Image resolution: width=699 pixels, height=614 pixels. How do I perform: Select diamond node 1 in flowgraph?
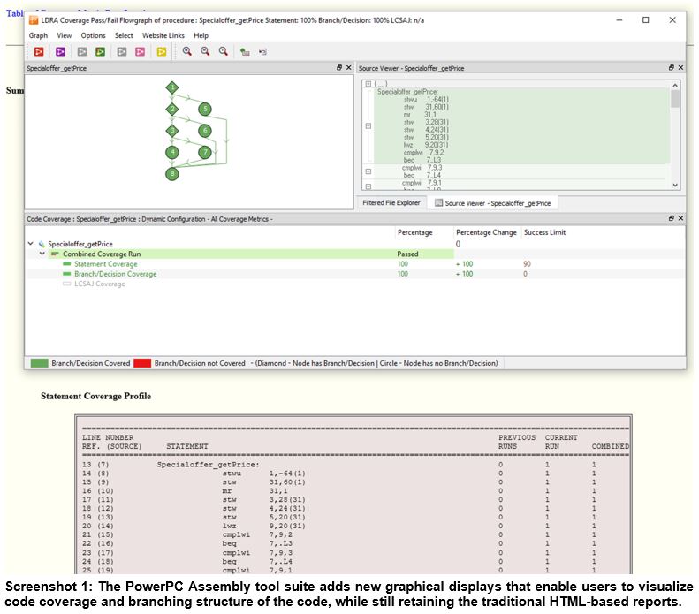[x=172, y=87]
